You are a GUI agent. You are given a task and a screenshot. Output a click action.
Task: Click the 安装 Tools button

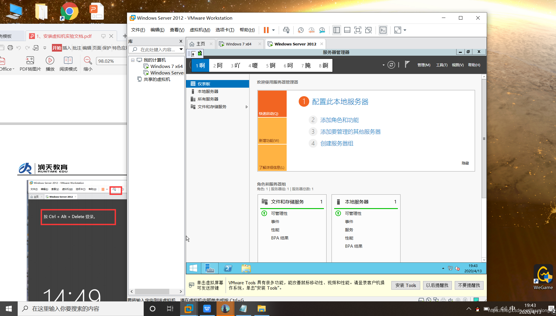[x=405, y=285]
